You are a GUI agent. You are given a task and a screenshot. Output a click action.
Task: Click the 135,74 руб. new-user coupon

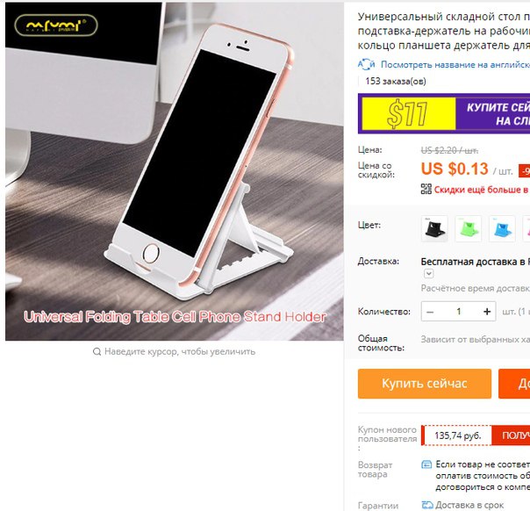(x=458, y=435)
